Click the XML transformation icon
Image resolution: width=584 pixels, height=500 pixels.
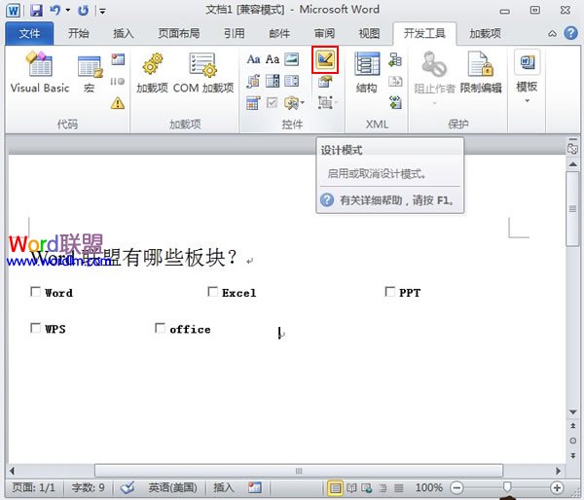click(x=395, y=81)
